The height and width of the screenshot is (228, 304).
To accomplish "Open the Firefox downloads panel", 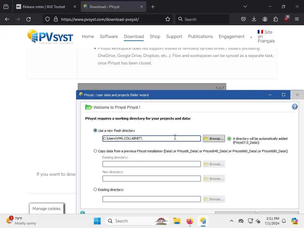I will 254,19.
